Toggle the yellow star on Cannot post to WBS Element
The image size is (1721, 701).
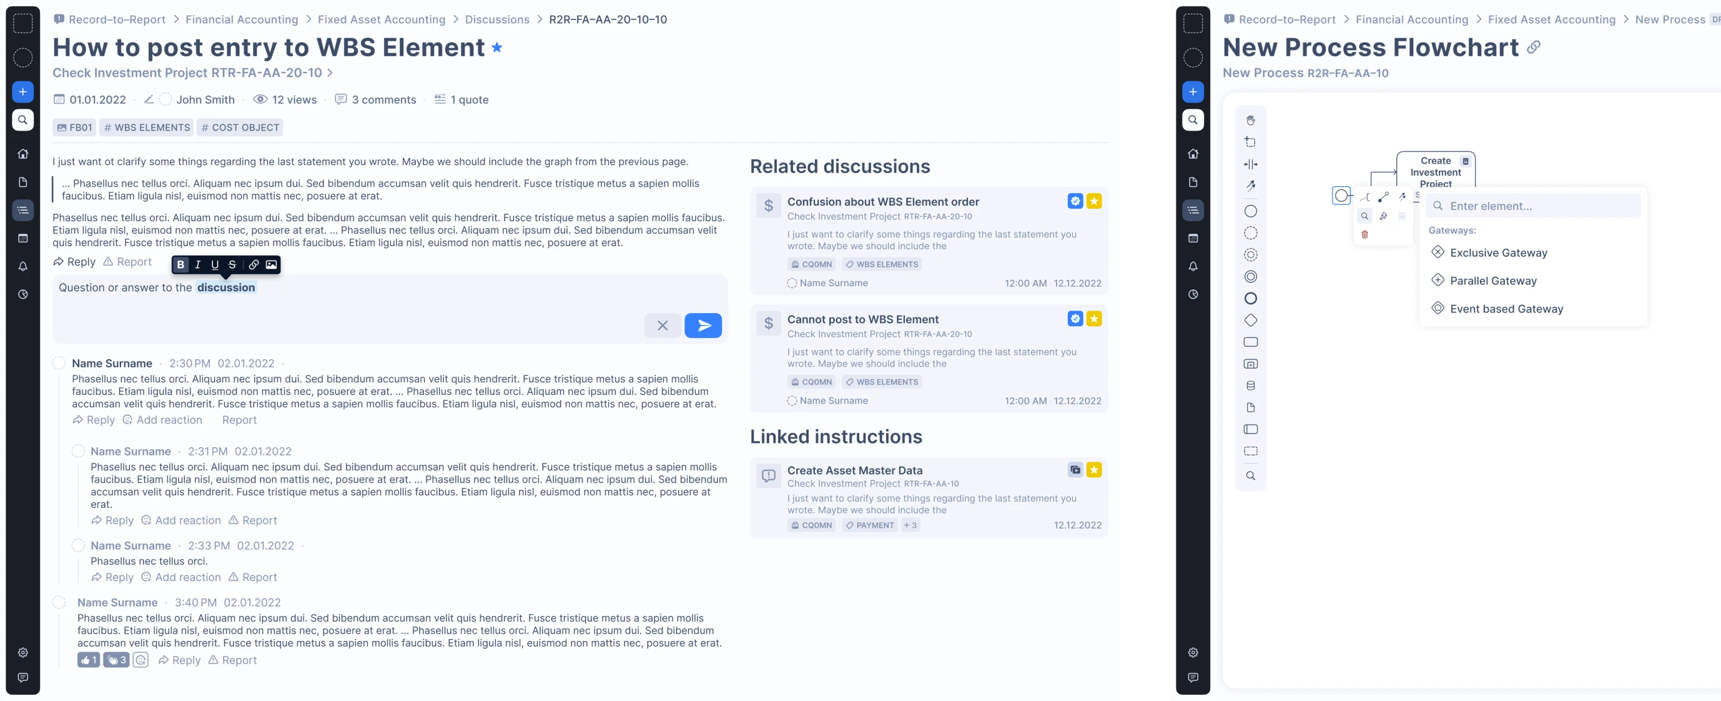coord(1093,319)
